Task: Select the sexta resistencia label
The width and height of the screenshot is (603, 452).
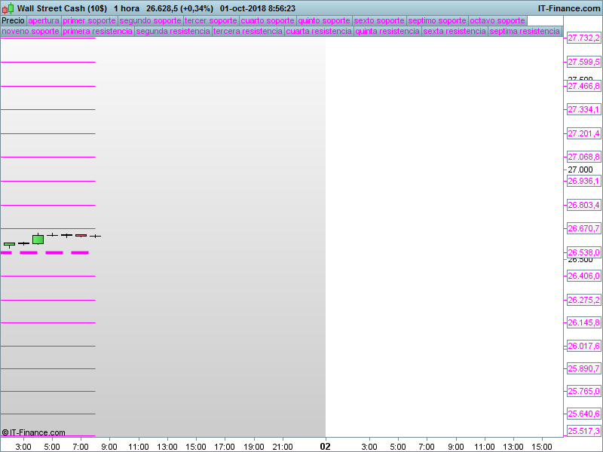Action: (x=455, y=31)
